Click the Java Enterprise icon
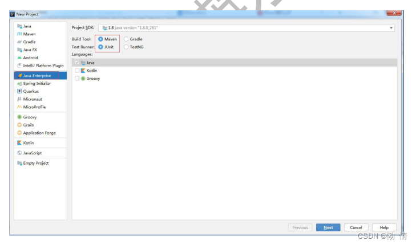Image resolution: width=416 pixels, height=245 pixels. point(19,75)
